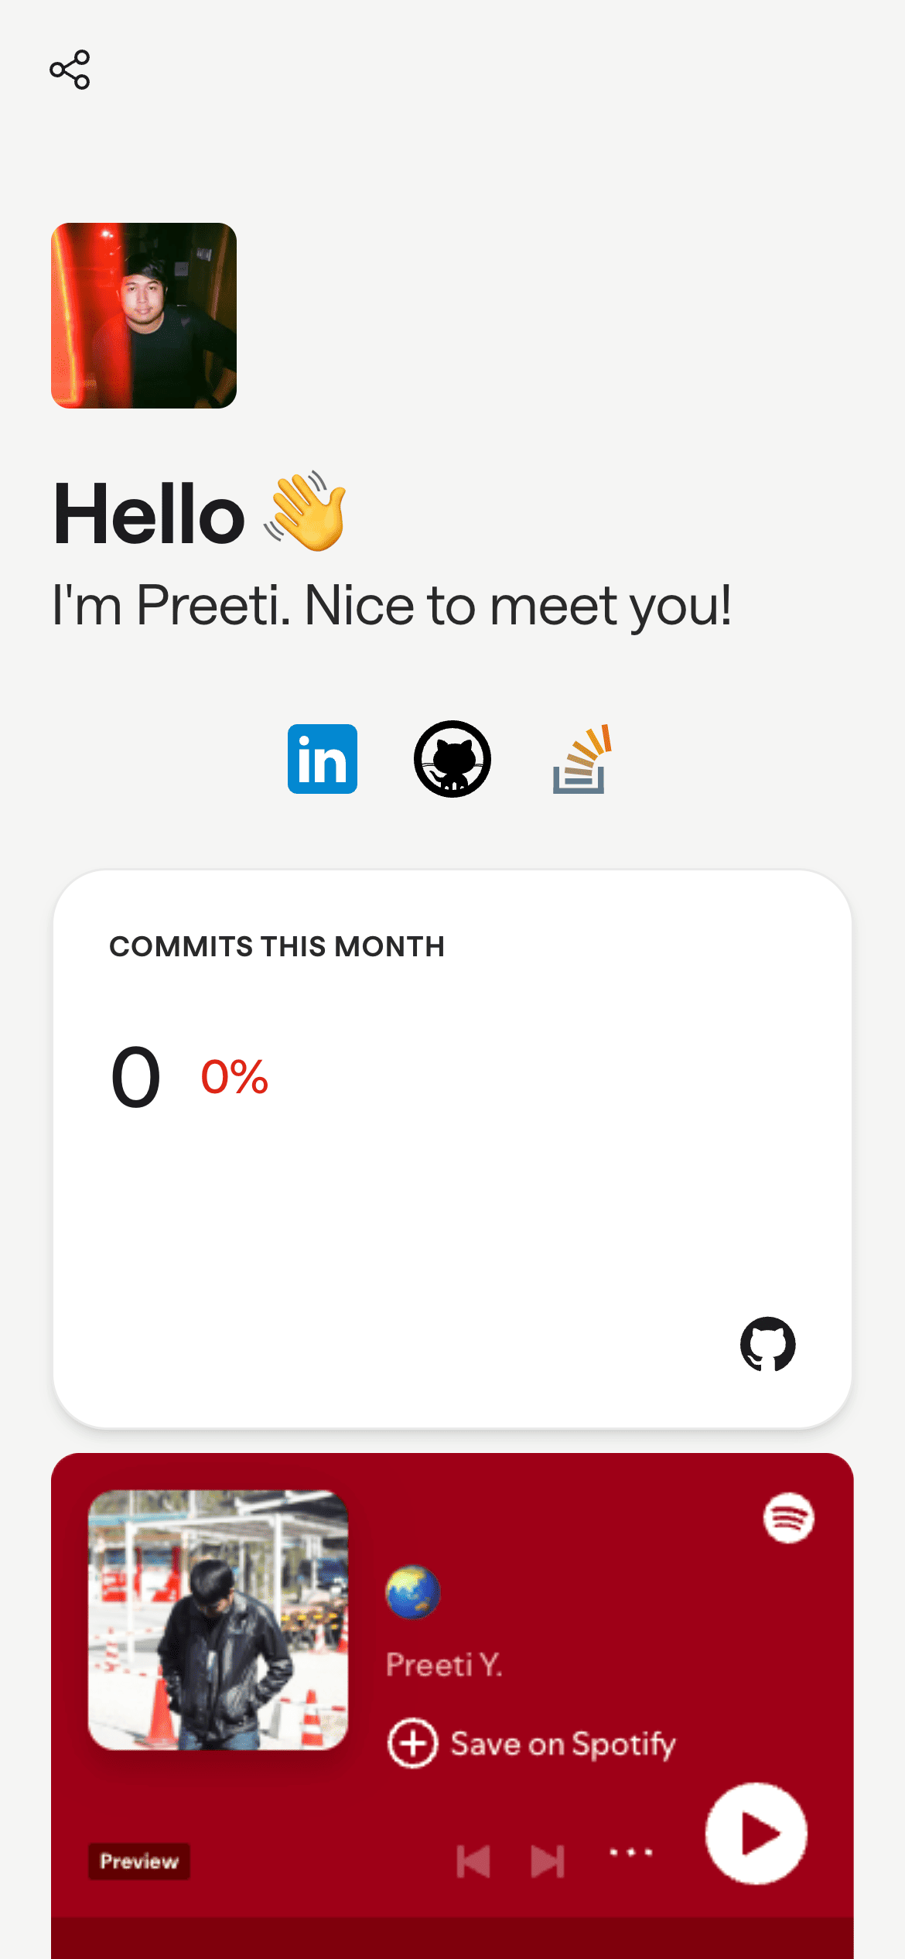Click the profile avatar photo
This screenshot has width=905, height=1959.
pyautogui.click(x=144, y=316)
